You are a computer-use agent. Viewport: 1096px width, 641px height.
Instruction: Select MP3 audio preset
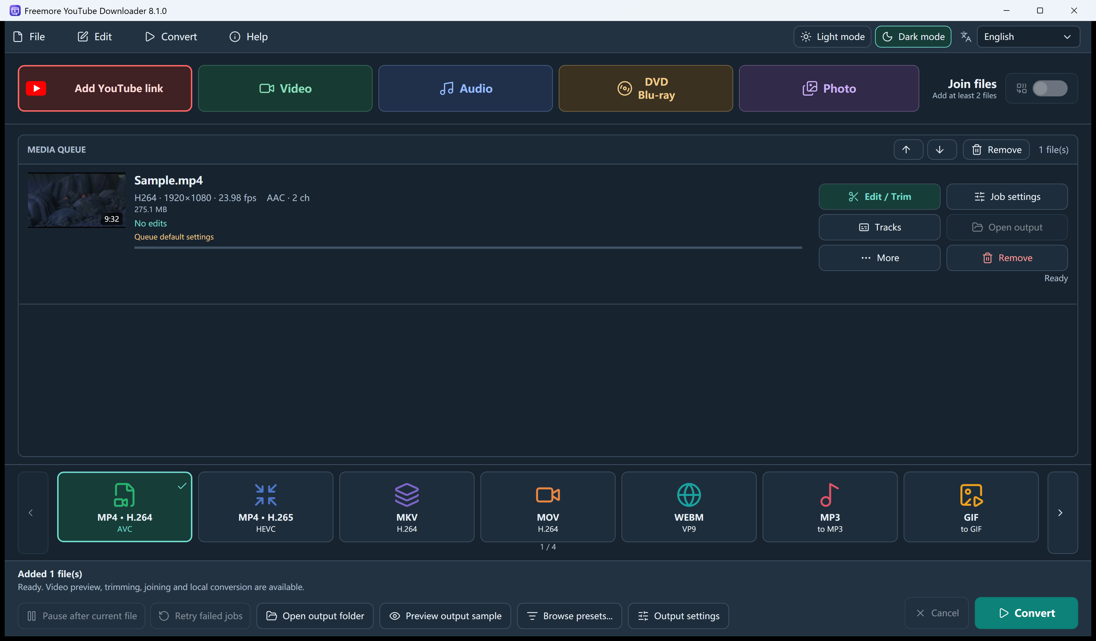pyautogui.click(x=830, y=507)
